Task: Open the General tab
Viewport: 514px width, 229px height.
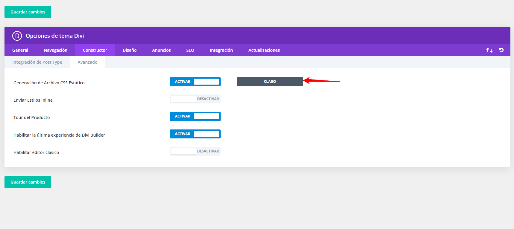Action: pos(20,50)
